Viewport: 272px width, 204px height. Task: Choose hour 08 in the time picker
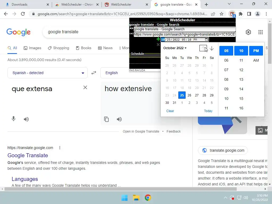(x=226, y=79)
